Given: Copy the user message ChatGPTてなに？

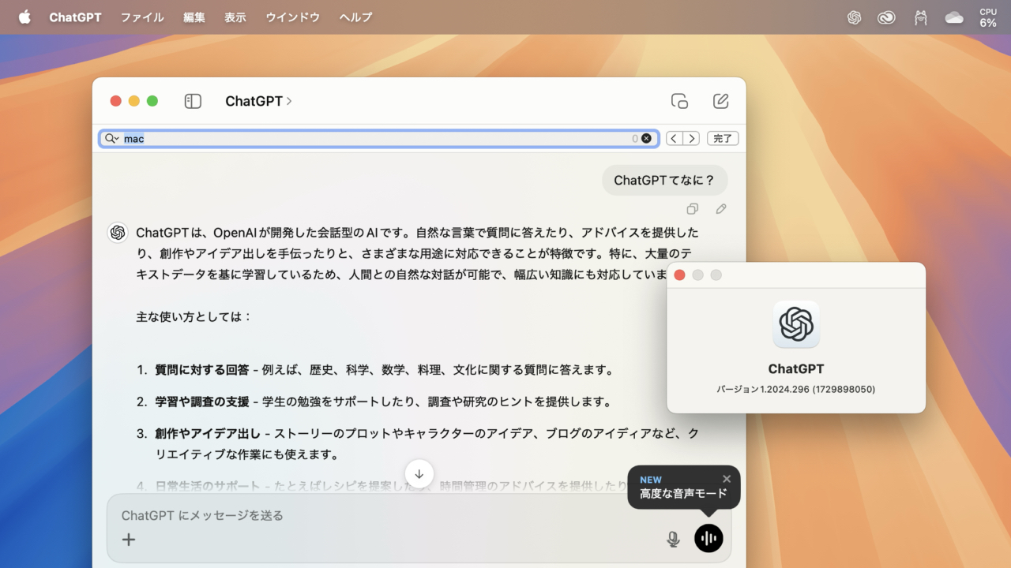Looking at the screenshot, I should (692, 209).
